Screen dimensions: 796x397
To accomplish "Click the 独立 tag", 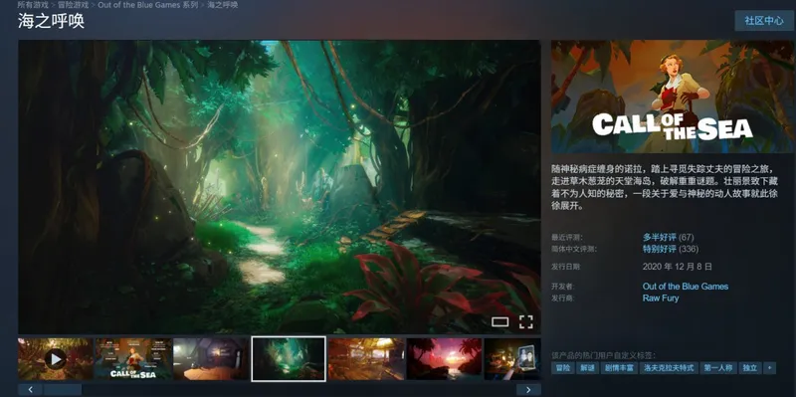I will click(x=750, y=368).
